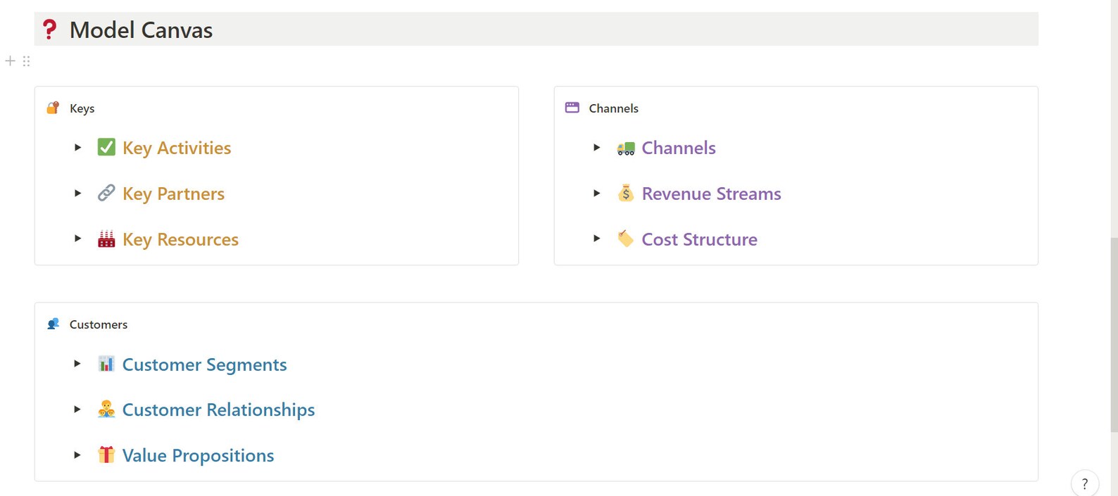This screenshot has height=496, width=1118.
Task: Click the Key Activities heading text
Action: [x=177, y=148]
